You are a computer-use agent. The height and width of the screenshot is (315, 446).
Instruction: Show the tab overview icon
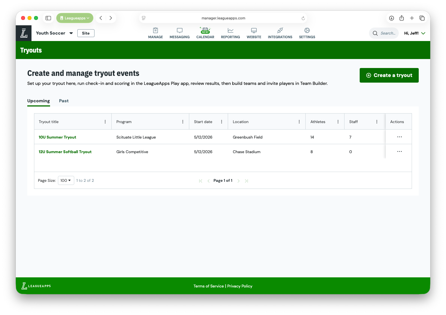click(422, 18)
